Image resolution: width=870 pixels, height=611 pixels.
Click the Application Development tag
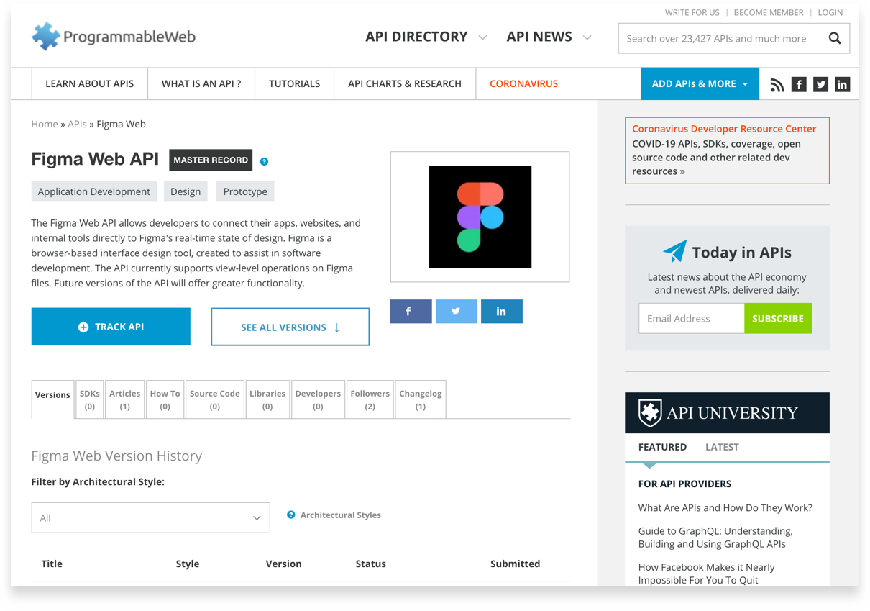click(x=94, y=191)
